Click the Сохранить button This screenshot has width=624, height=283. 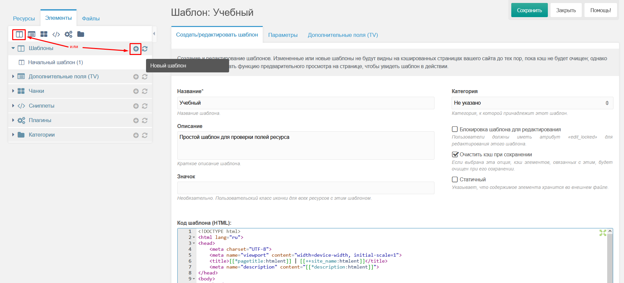[x=529, y=10]
